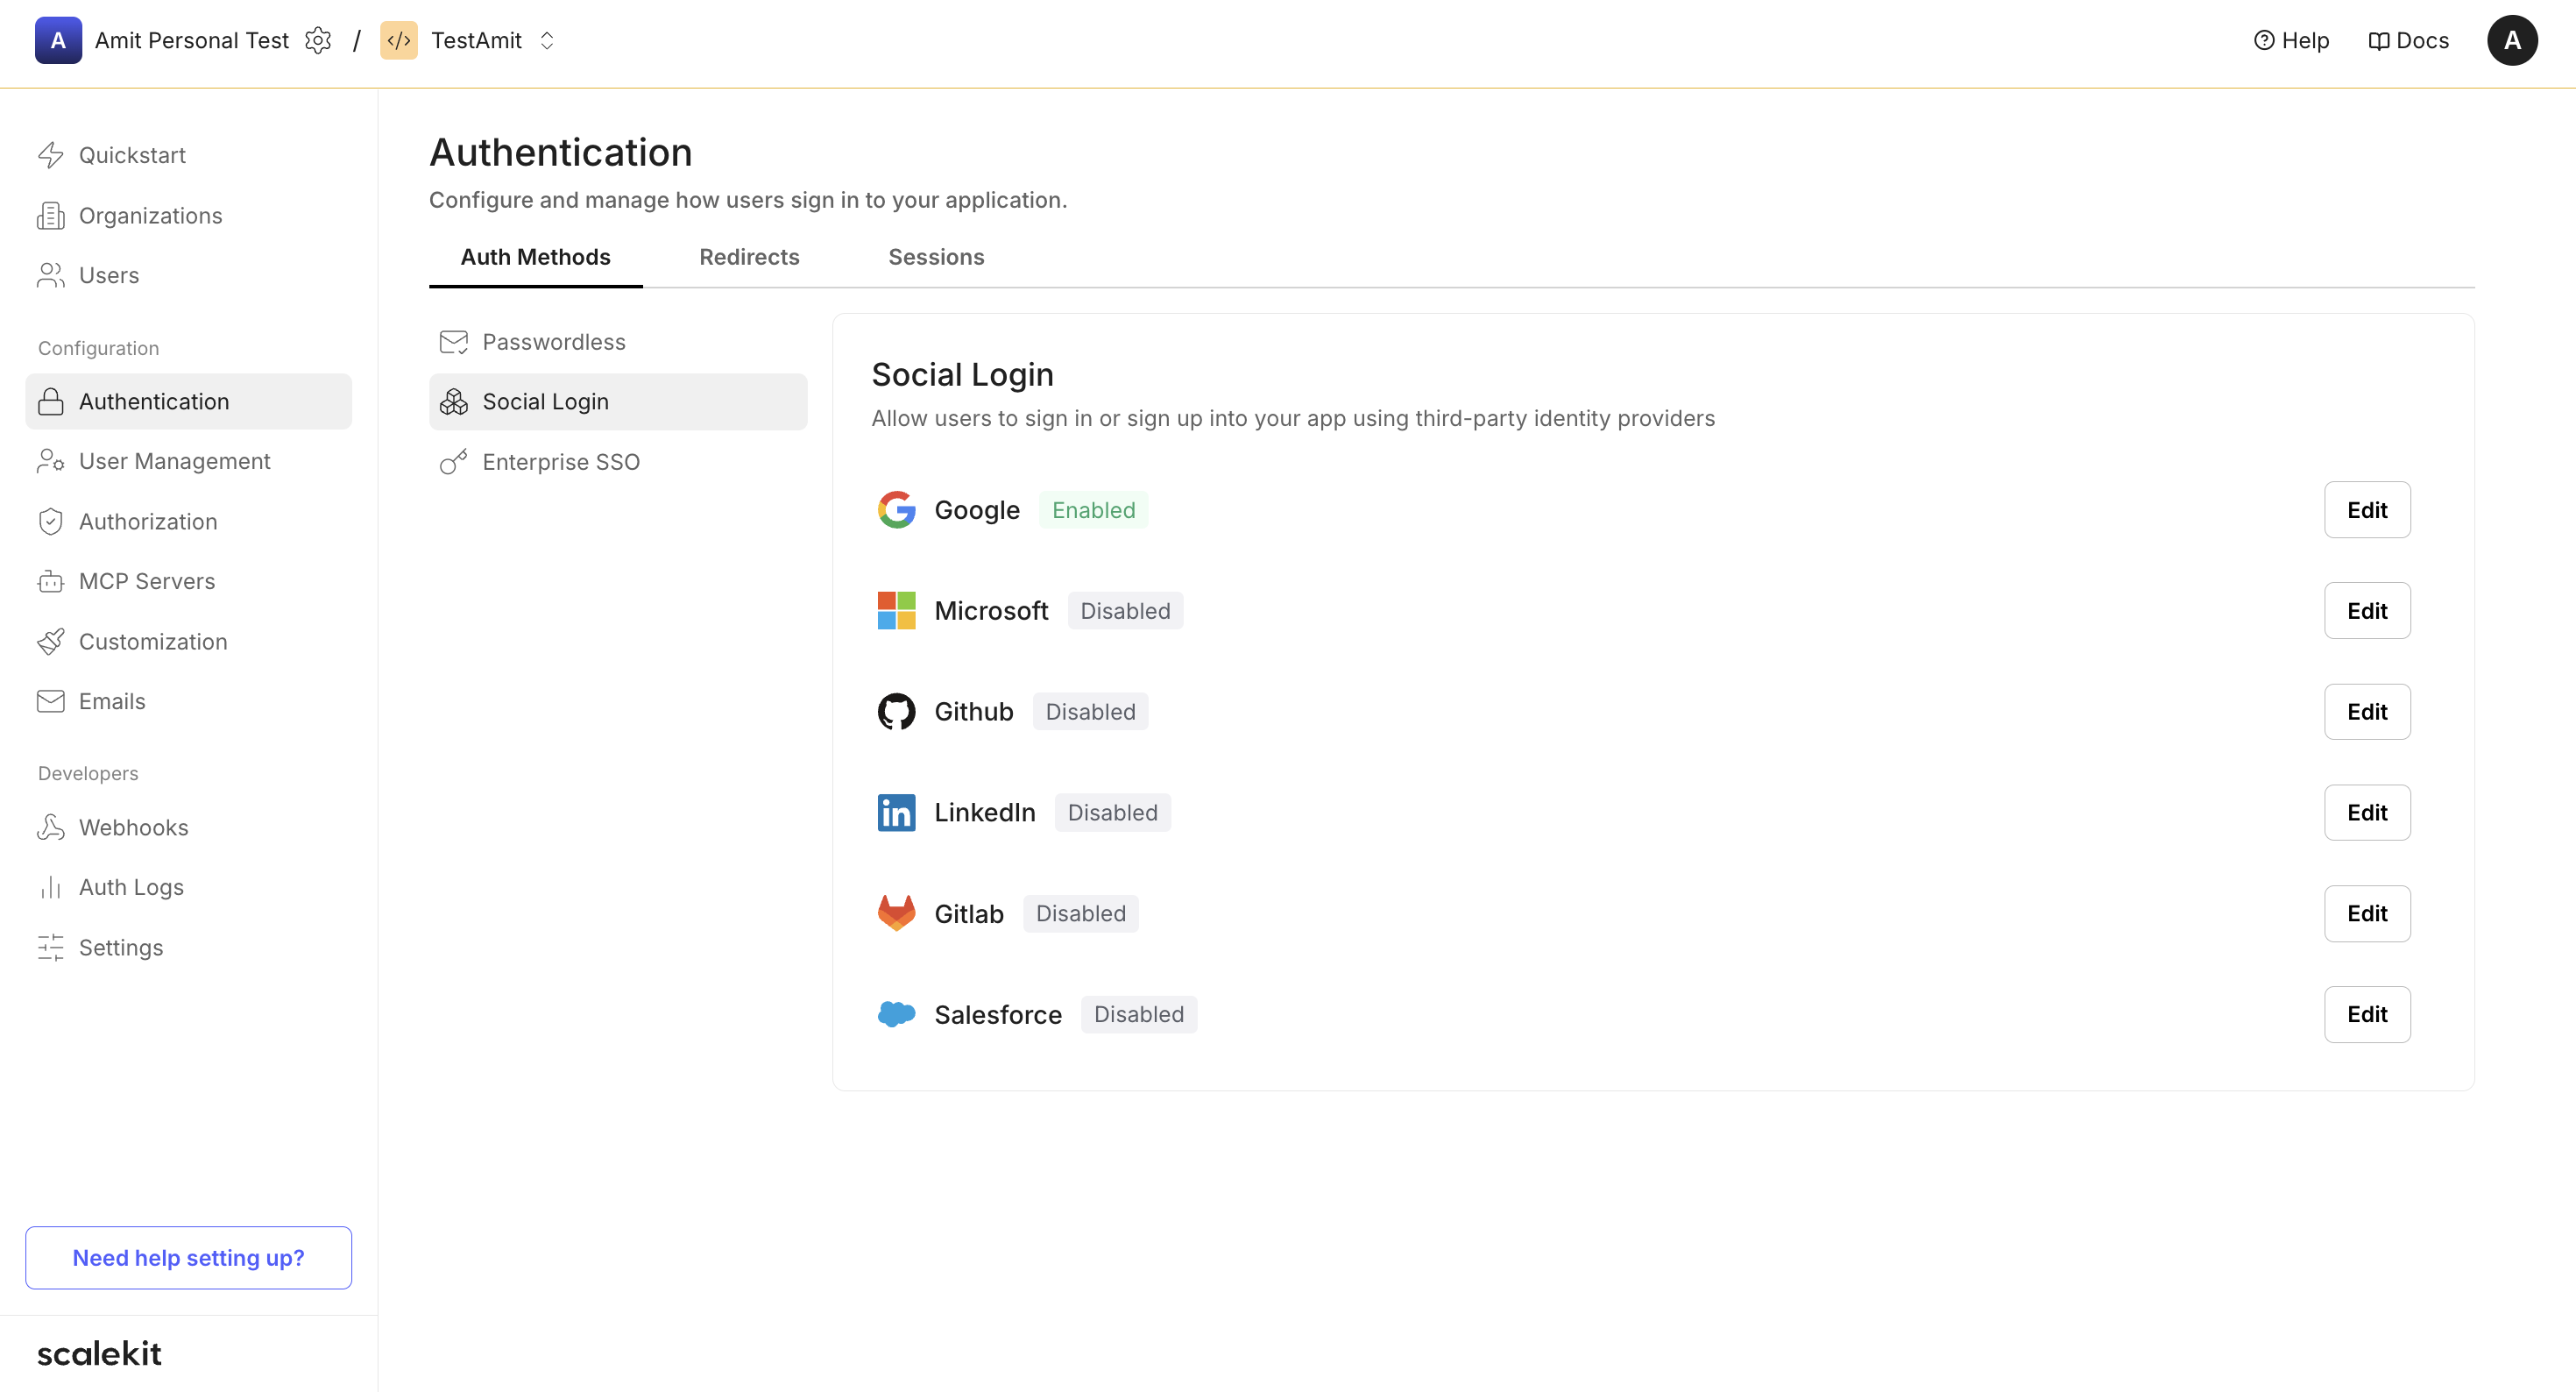This screenshot has width=2576, height=1392.
Task: Open Settings in the sidebar
Action: 188,948
